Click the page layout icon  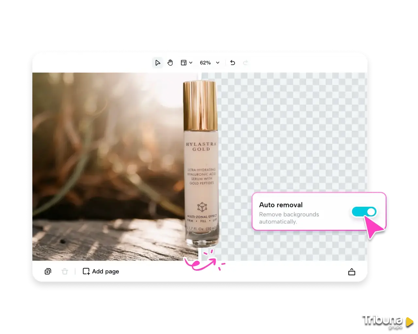[x=184, y=63]
